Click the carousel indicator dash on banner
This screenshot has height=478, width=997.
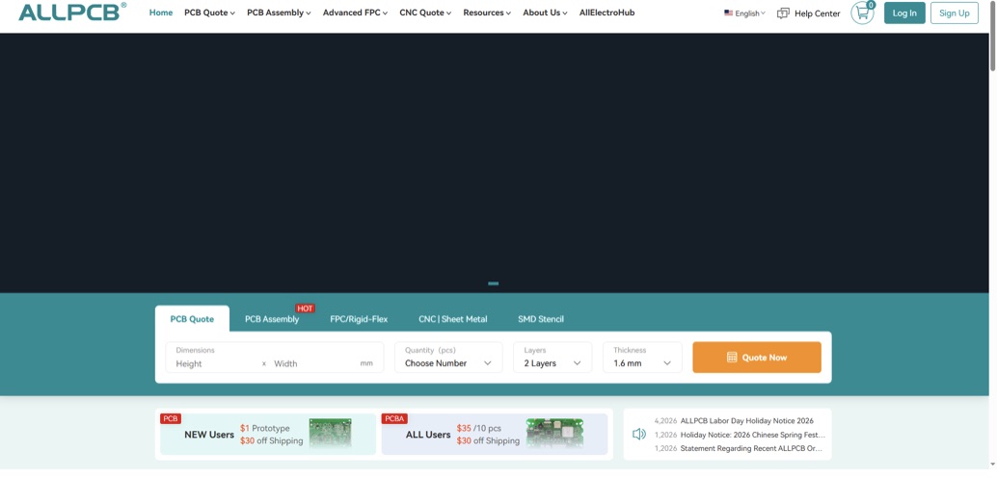pyautogui.click(x=494, y=283)
